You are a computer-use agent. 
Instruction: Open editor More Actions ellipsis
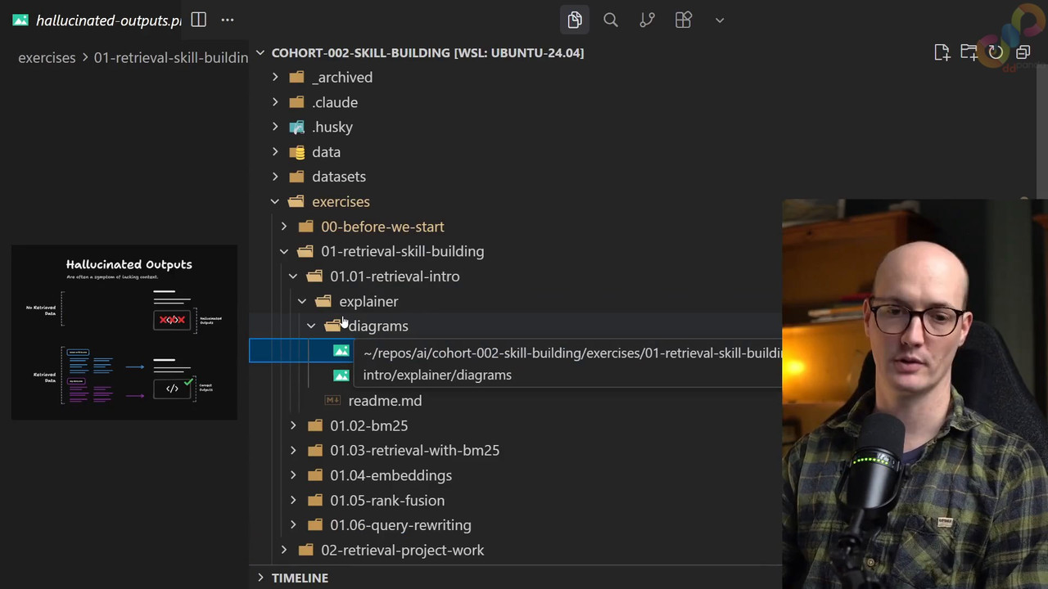[228, 20]
